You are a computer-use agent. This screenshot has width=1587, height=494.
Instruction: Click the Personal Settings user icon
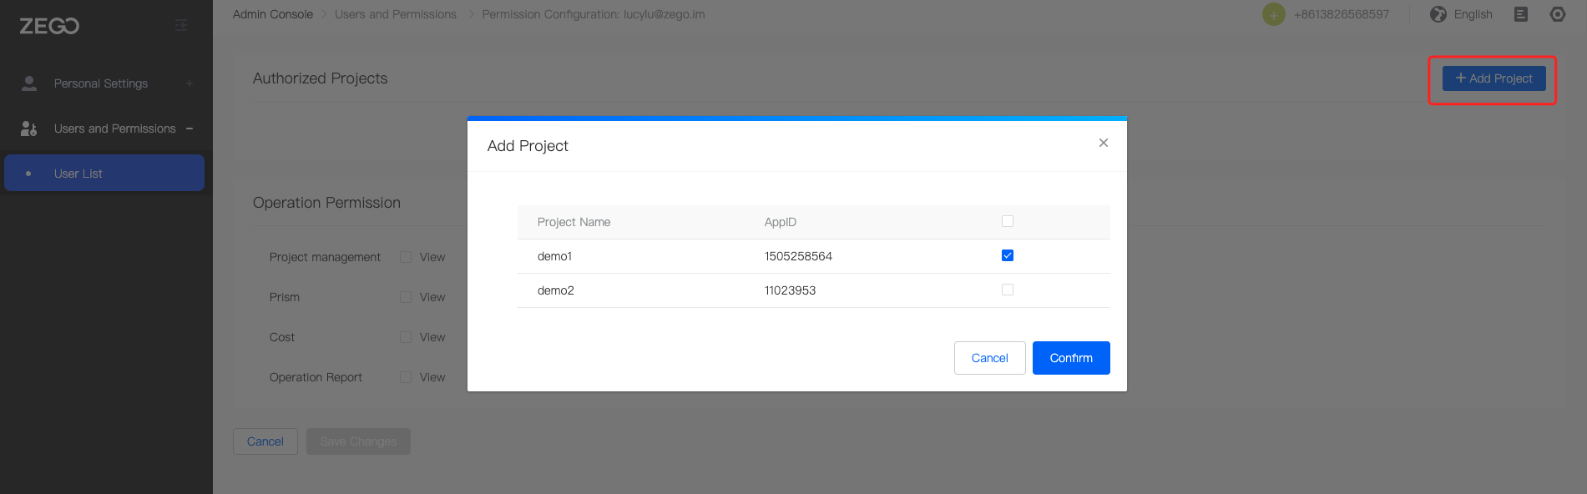tap(29, 83)
